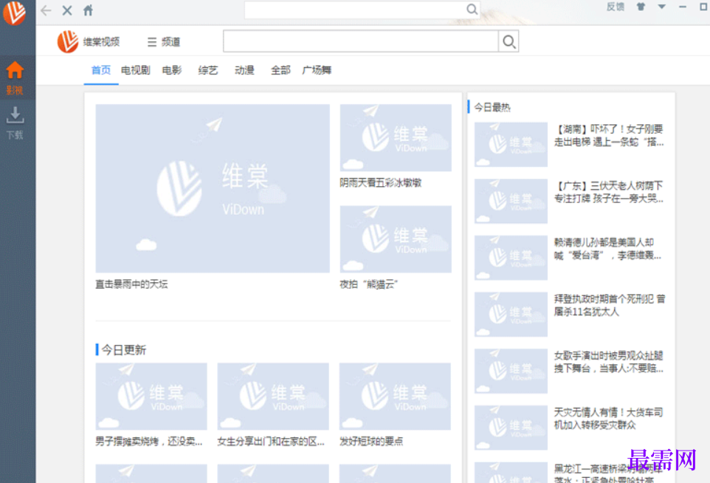
Task: Click the 发好短球的要点 title
Action: (x=370, y=442)
